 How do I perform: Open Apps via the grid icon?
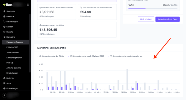(x=4, y=83)
